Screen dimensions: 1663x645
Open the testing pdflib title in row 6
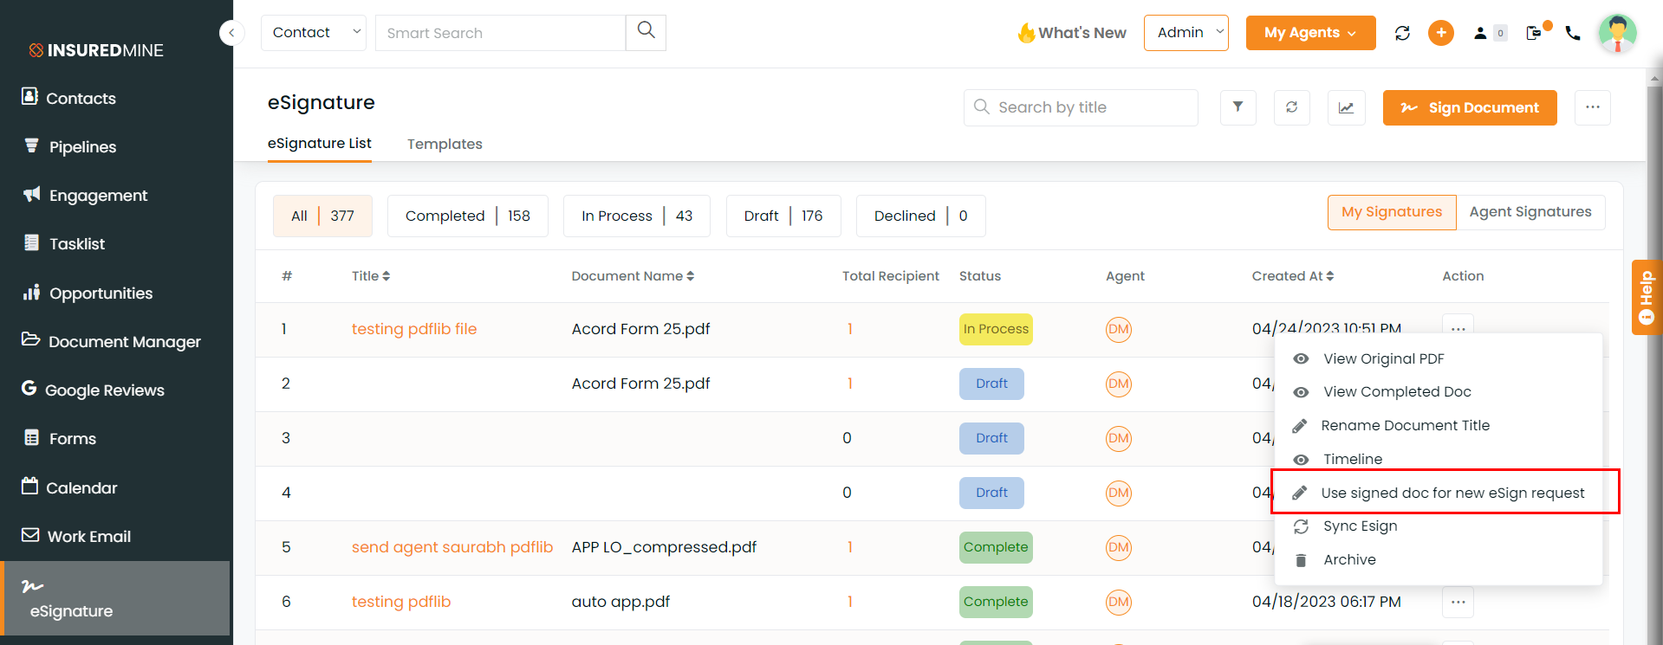coord(401,602)
